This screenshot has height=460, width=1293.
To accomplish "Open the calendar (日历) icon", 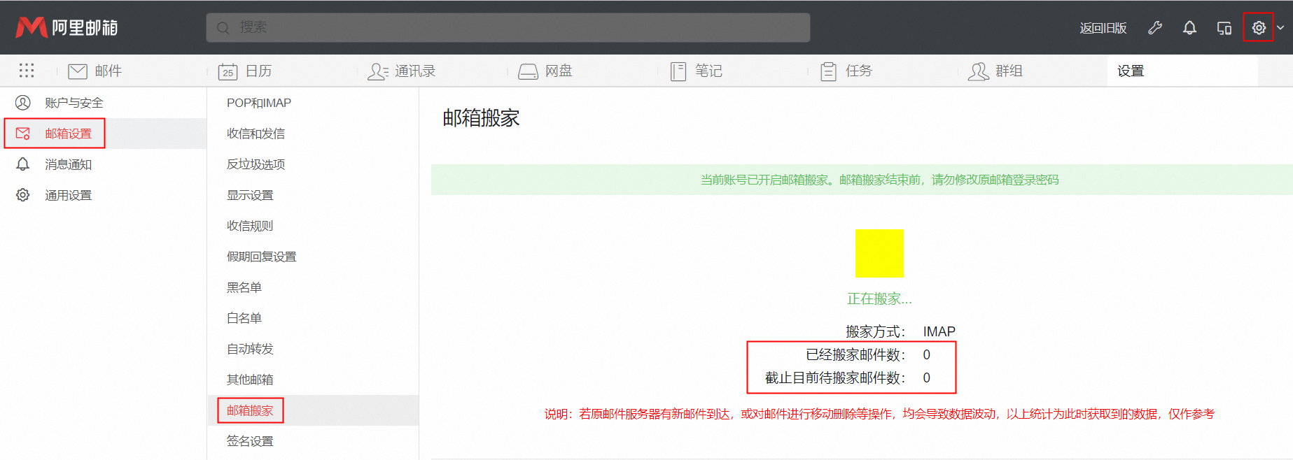I will pos(228,71).
